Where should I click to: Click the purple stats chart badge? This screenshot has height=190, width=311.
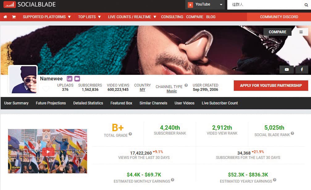[69, 79]
